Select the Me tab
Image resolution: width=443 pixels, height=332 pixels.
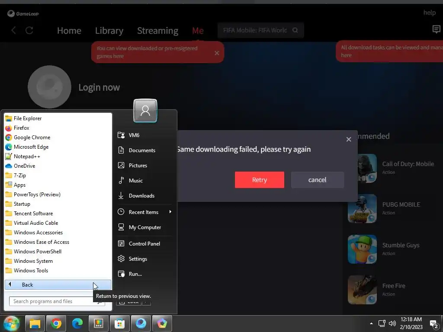[198, 31]
